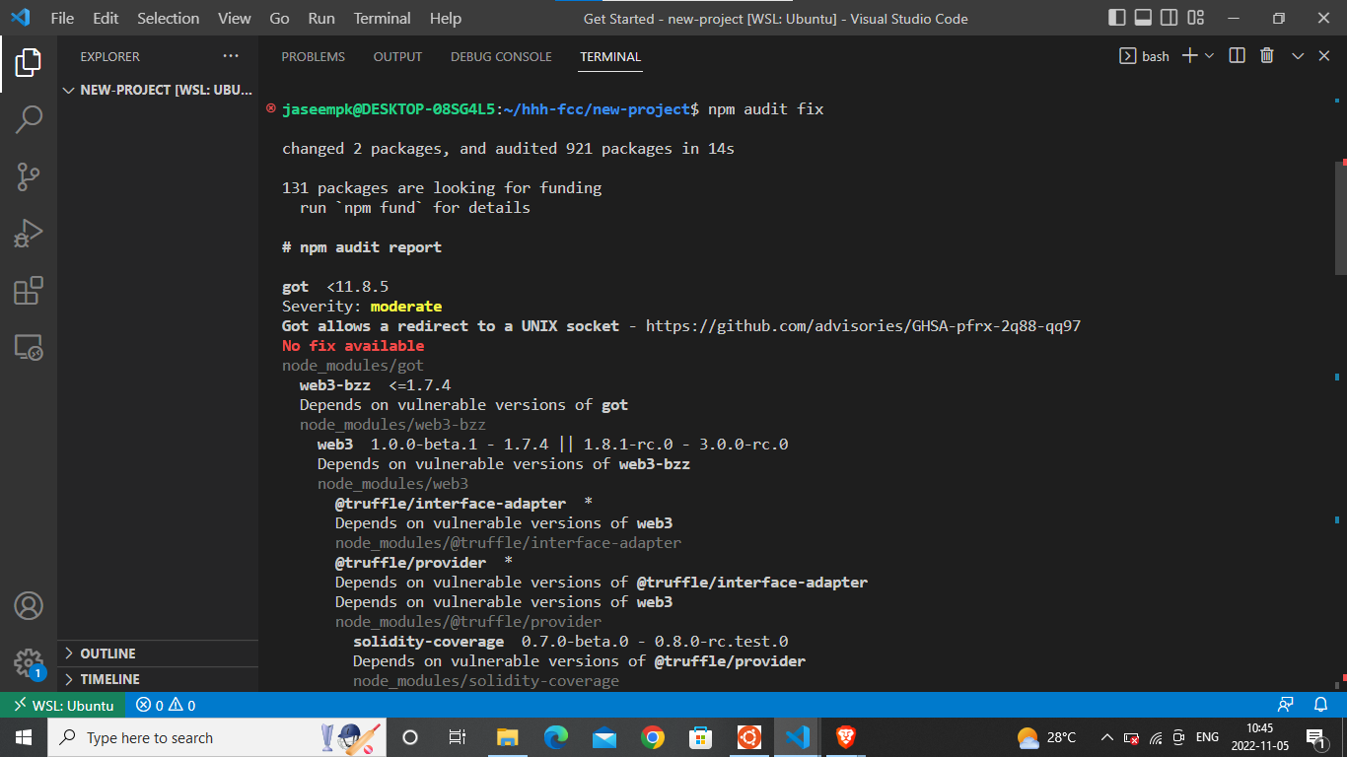Collapse the NEW-PROJECT folder section
Image resolution: width=1347 pixels, height=757 pixels.
[158, 90]
